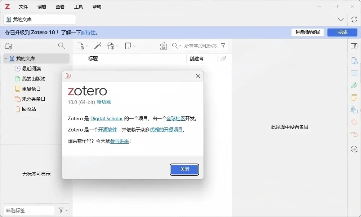This screenshot has width=361, height=217.
Task: Click the 关闭 button in the About dialog
Action: click(184, 169)
